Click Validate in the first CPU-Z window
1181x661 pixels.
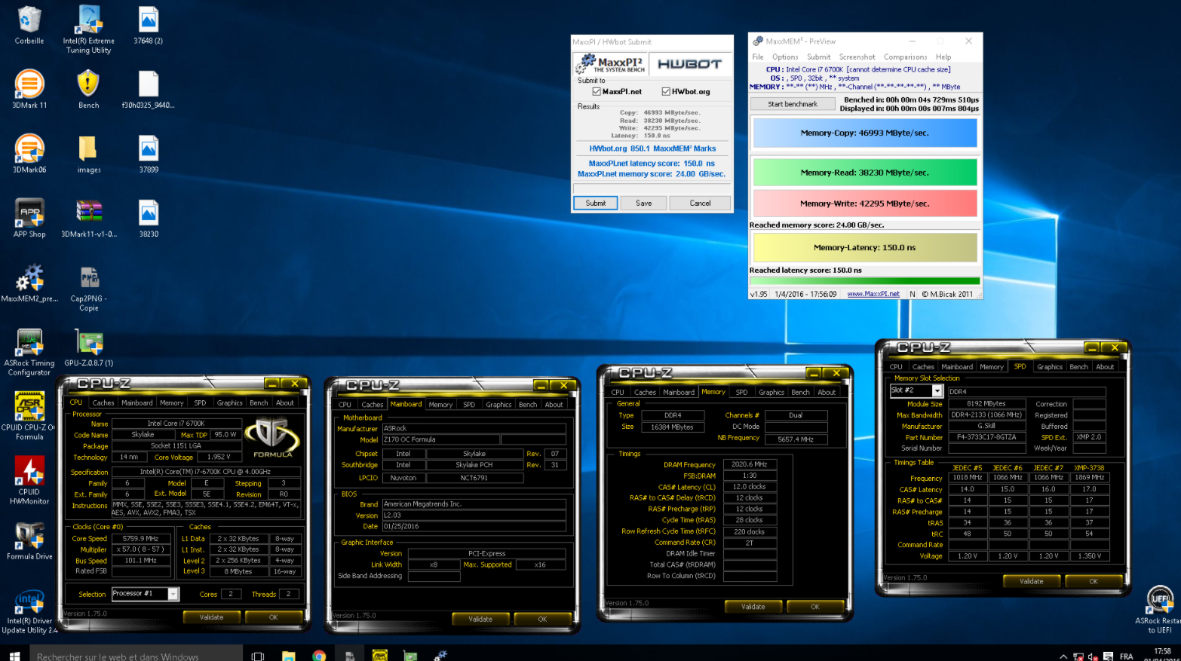(211, 617)
